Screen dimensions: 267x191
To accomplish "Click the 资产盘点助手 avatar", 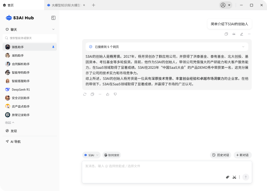I will 8,107.
